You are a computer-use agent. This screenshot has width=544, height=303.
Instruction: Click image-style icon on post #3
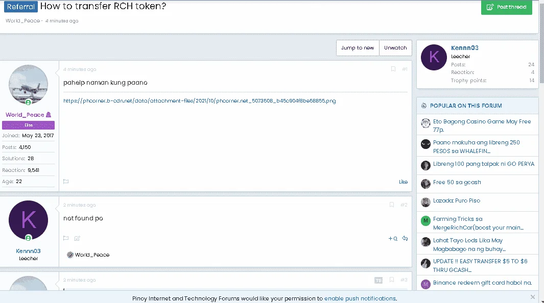pyautogui.click(x=379, y=280)
